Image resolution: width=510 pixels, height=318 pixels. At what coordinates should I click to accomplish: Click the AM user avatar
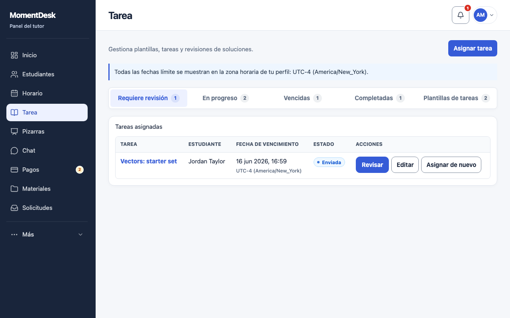click(x=481, y=15)
